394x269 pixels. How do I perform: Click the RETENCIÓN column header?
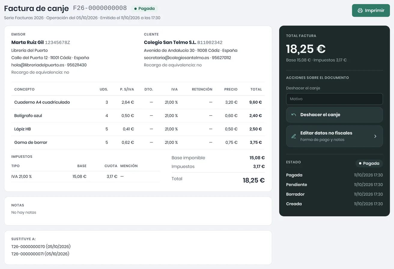pos(202,89)
